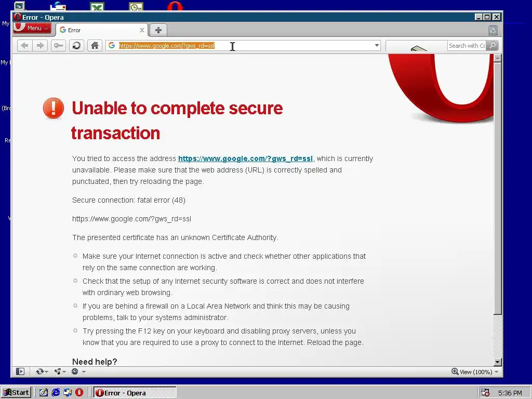Open the View (100%) zoom dropdown
The image size is (532, 399).
(475, 372)
